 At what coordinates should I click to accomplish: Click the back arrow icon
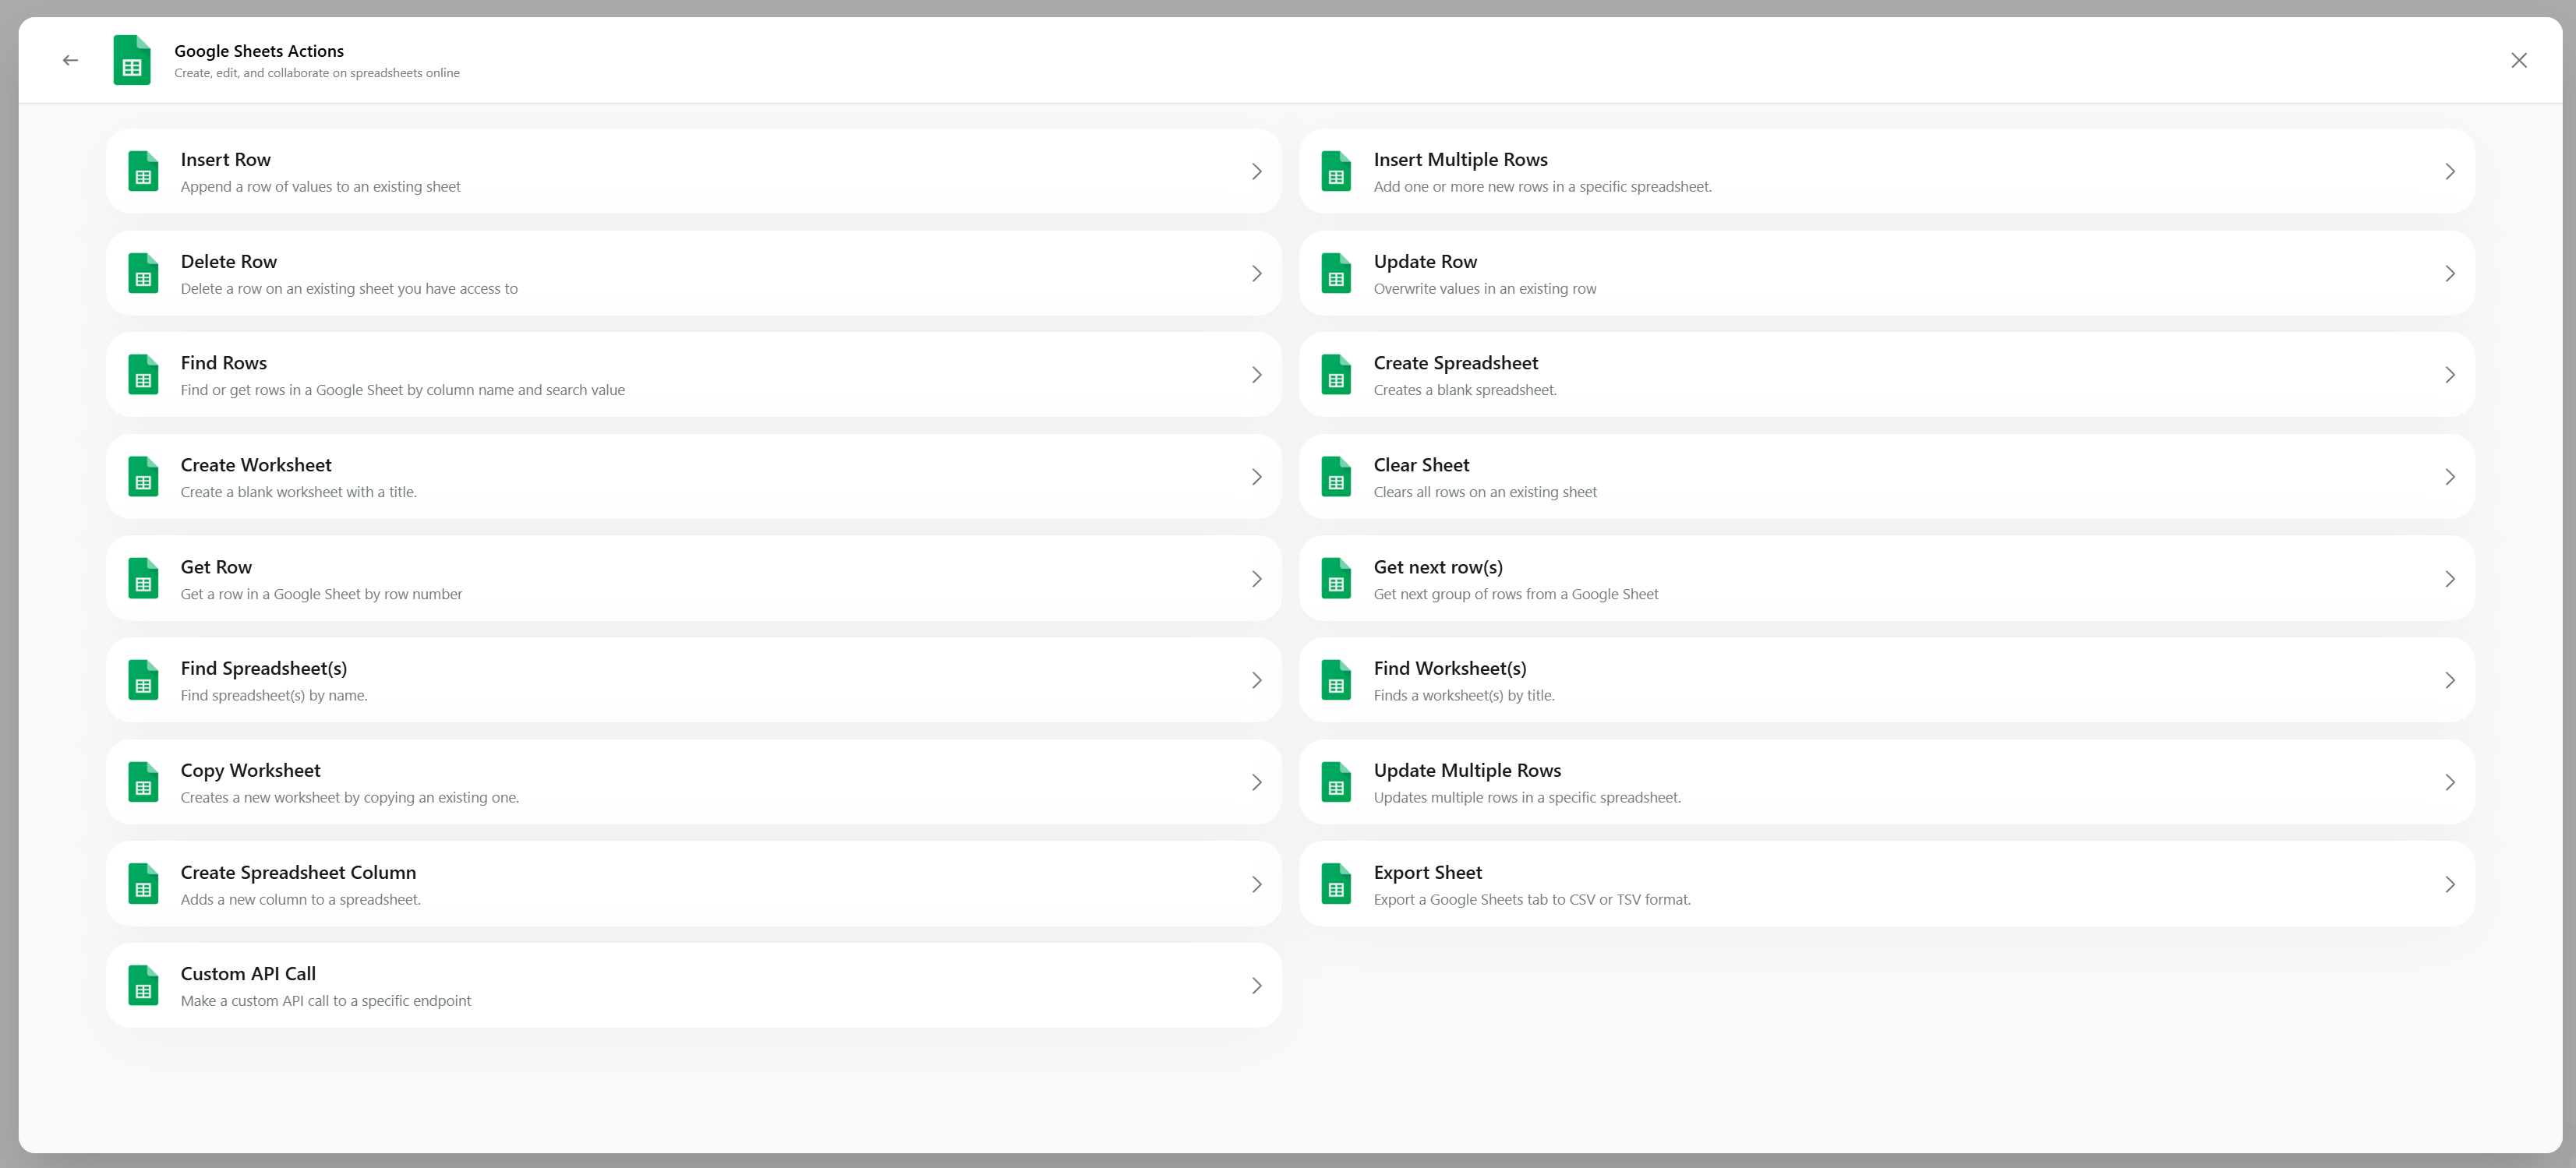(70, 60)
